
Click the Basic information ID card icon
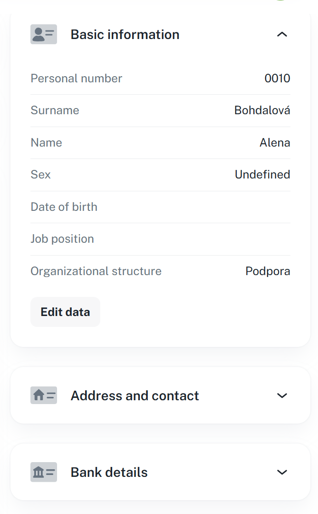[44, 34]
